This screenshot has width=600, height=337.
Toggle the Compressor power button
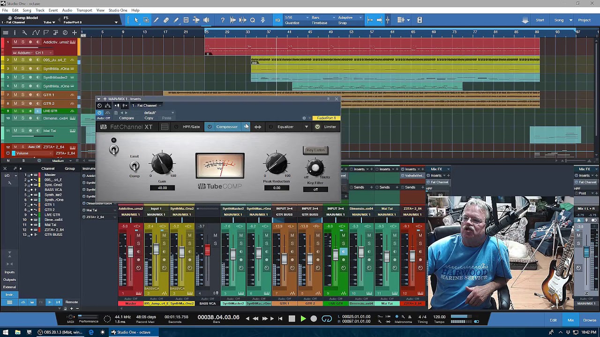(210, 127)
